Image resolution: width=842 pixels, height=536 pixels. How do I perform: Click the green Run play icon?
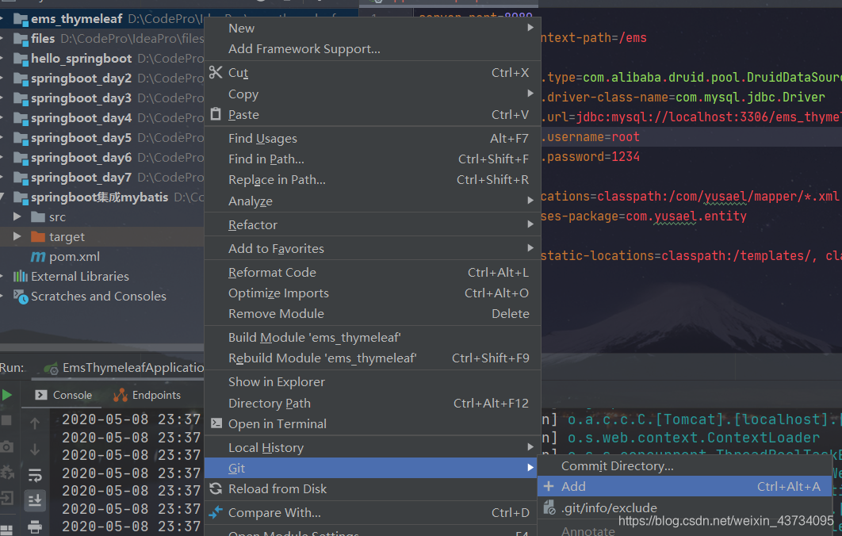tap(7, 396)
